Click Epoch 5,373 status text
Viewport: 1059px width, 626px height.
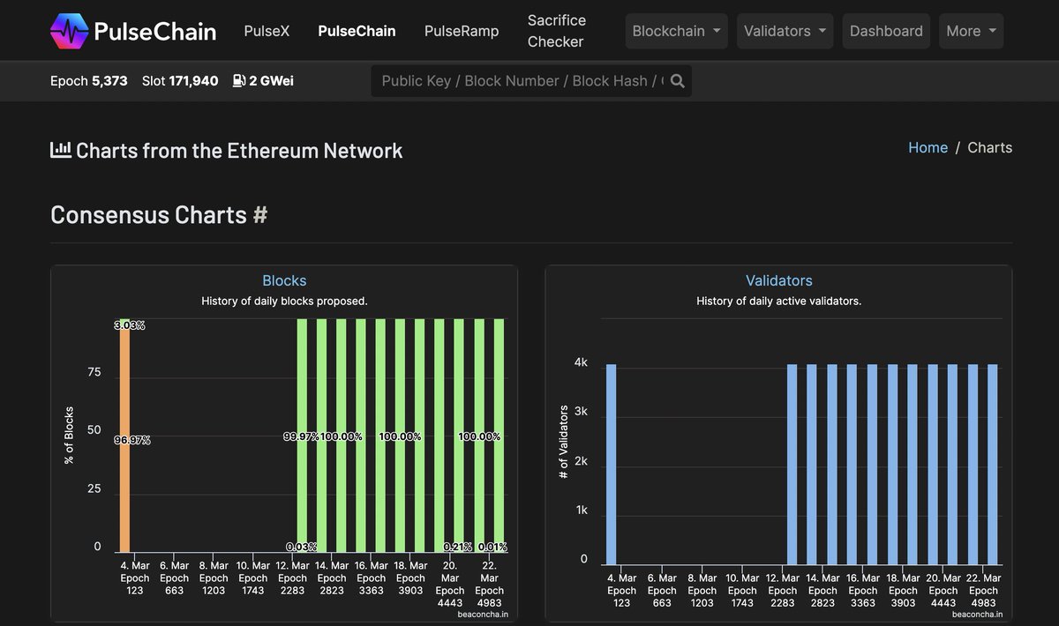tap(89, 81)
